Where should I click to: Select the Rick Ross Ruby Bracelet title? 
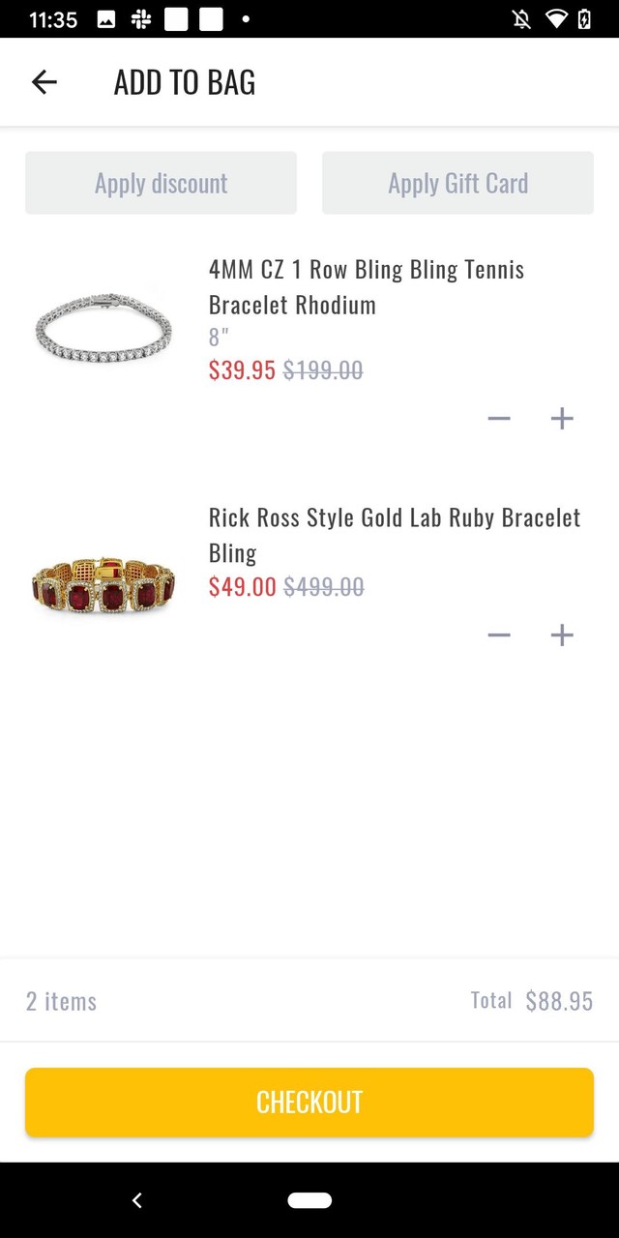(x=395, y=535)
